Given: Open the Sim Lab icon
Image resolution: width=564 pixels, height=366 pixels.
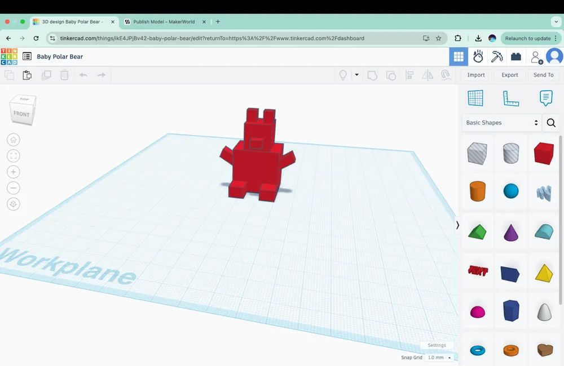Looking at the screenshot, I should 478,56.
